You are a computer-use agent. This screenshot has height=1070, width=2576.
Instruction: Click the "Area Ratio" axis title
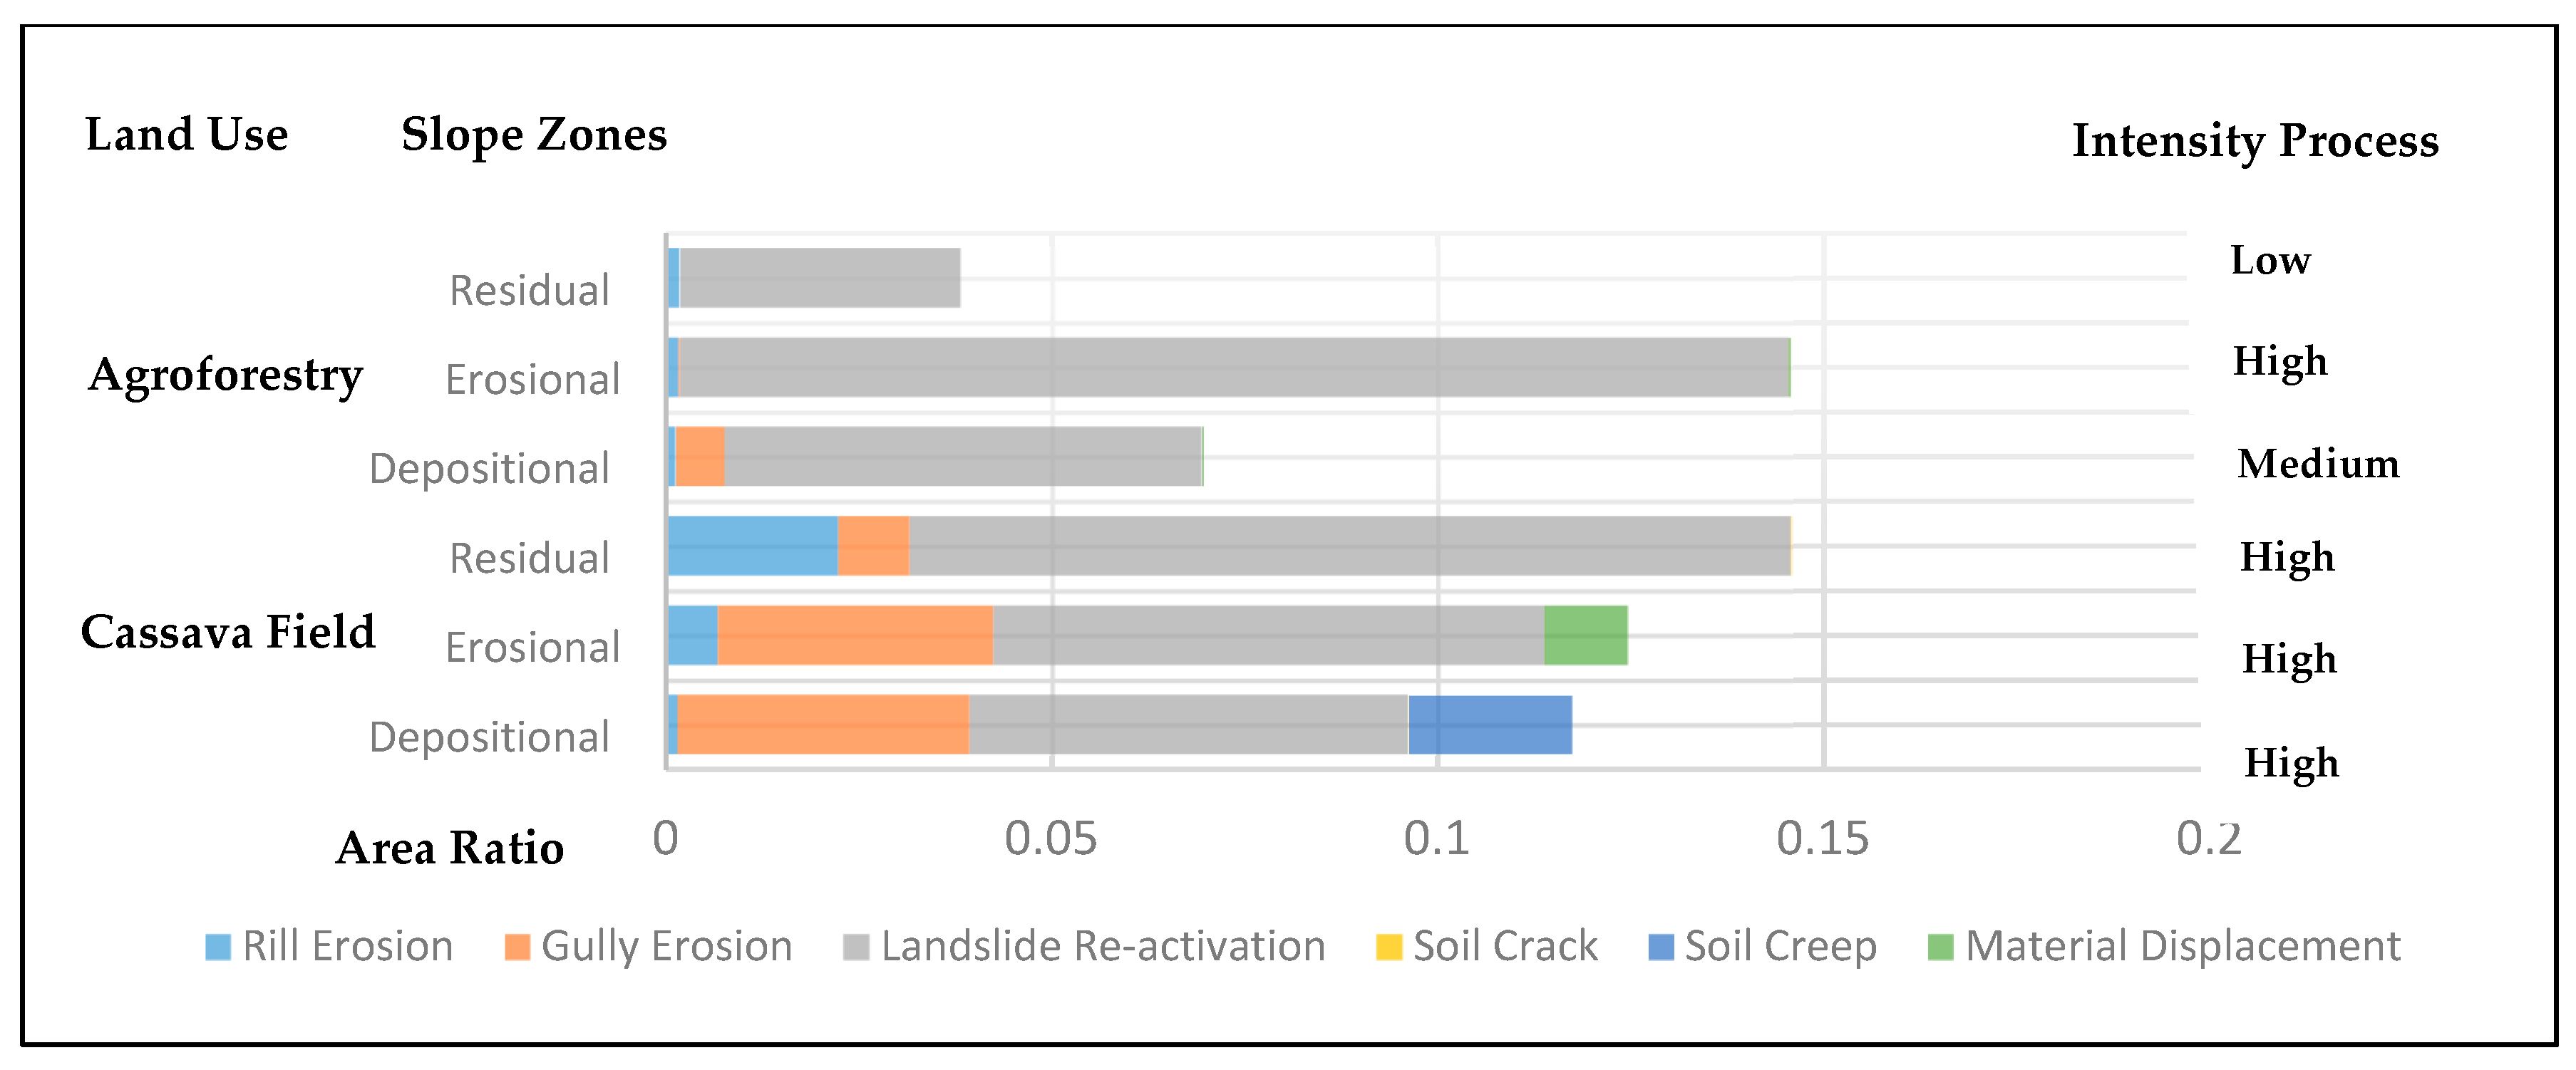point(450,848)
